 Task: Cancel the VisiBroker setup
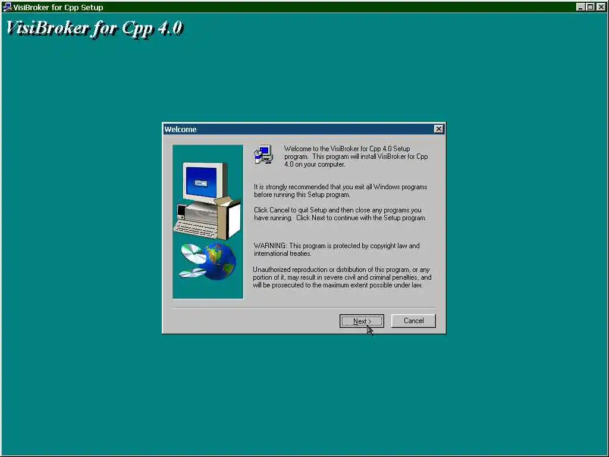pos(413,321)
